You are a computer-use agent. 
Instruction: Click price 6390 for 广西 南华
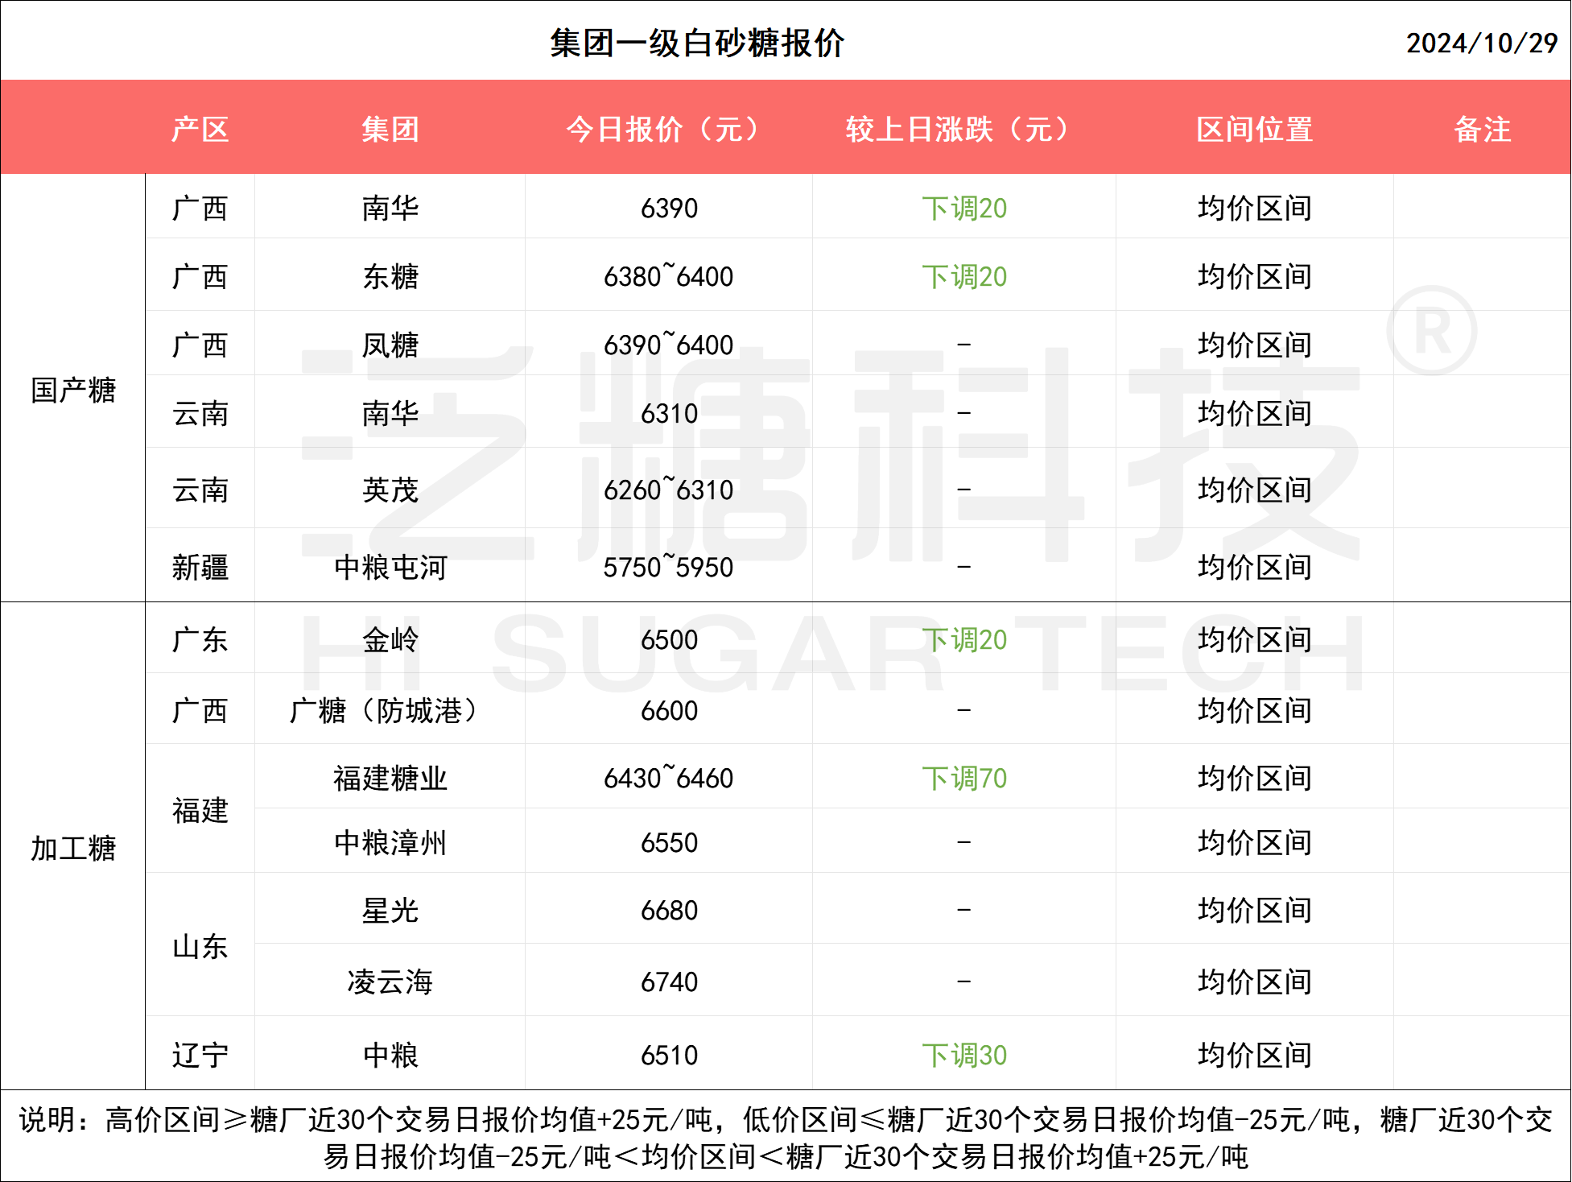(669, 209)
